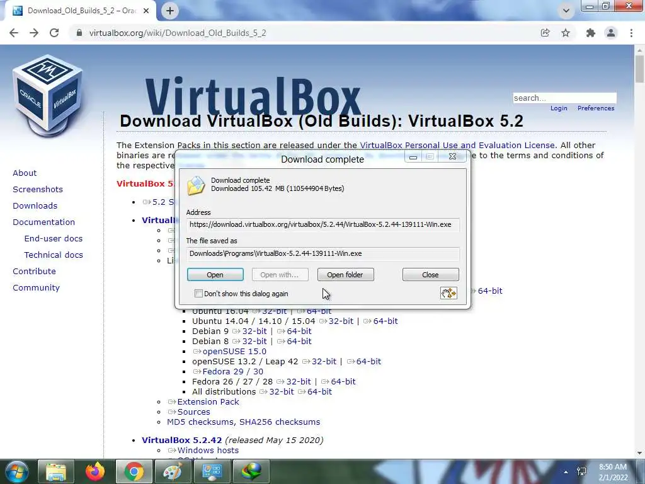Viewport: 645px width, 484px height.
Task: Open the Login link
Action: point(559,108)
